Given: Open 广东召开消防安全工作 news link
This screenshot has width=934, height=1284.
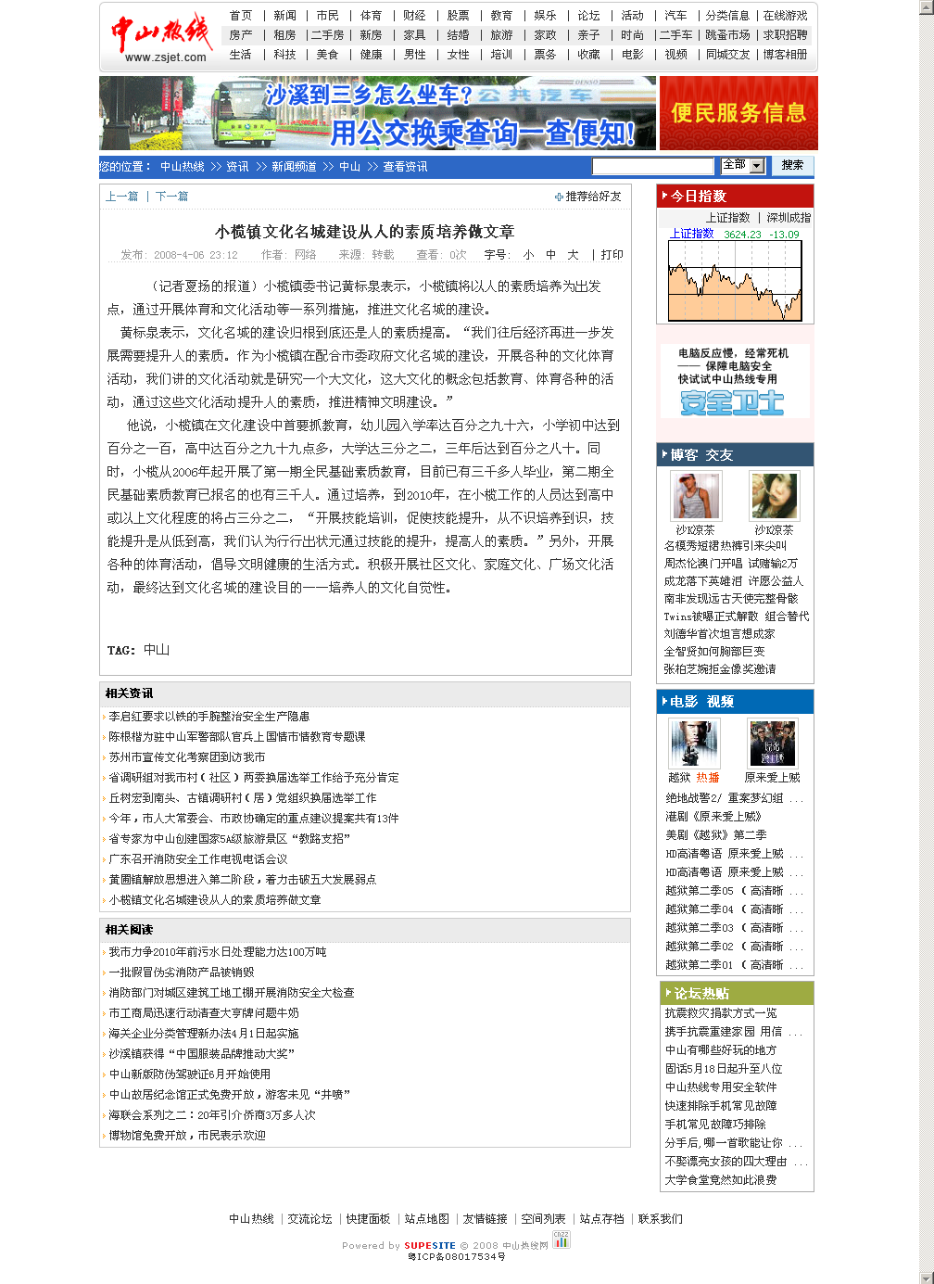Looking at the screenshot, I should 198,859.
